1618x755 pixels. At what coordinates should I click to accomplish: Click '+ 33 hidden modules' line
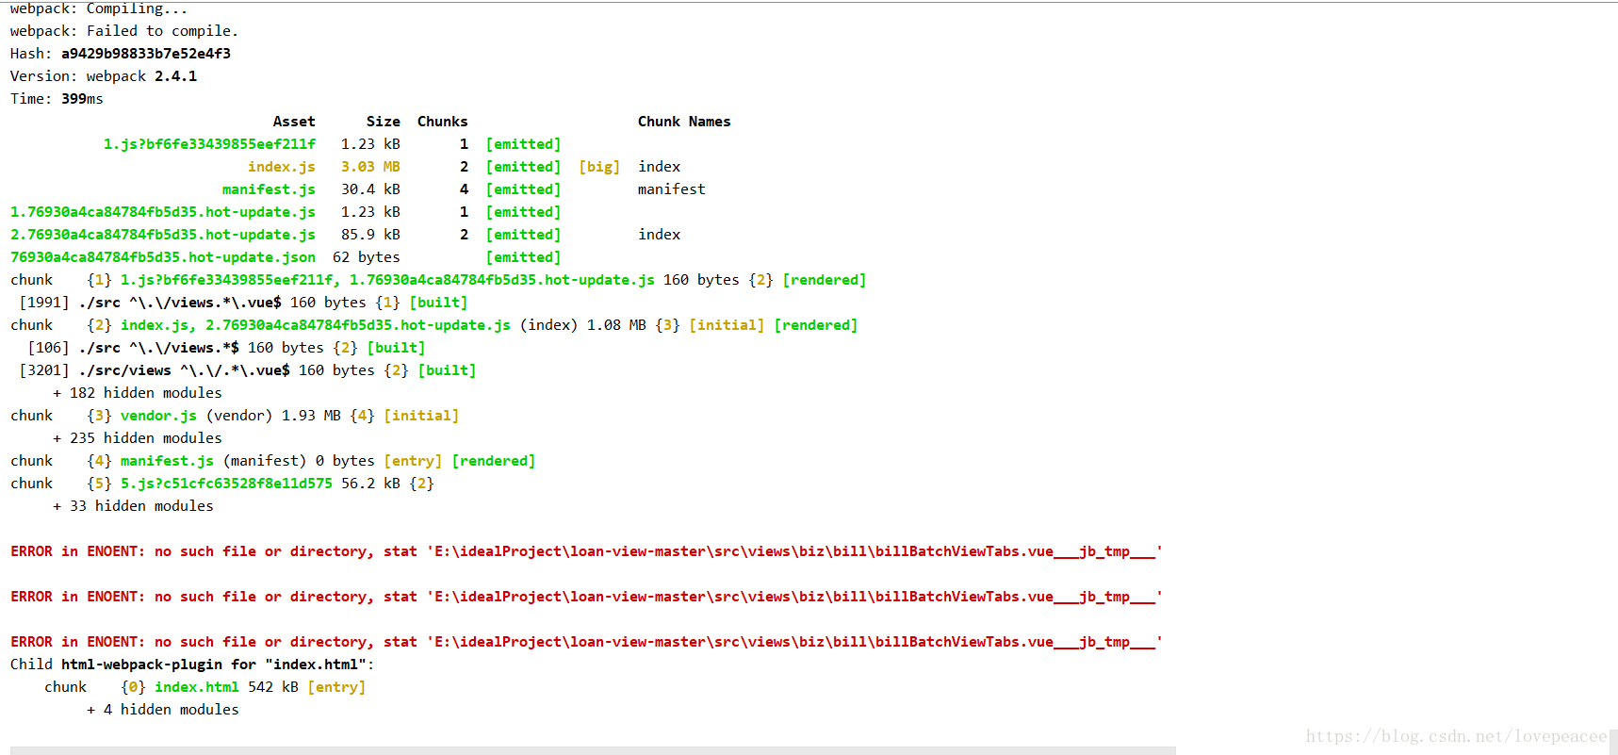click(x=133, y=506)
